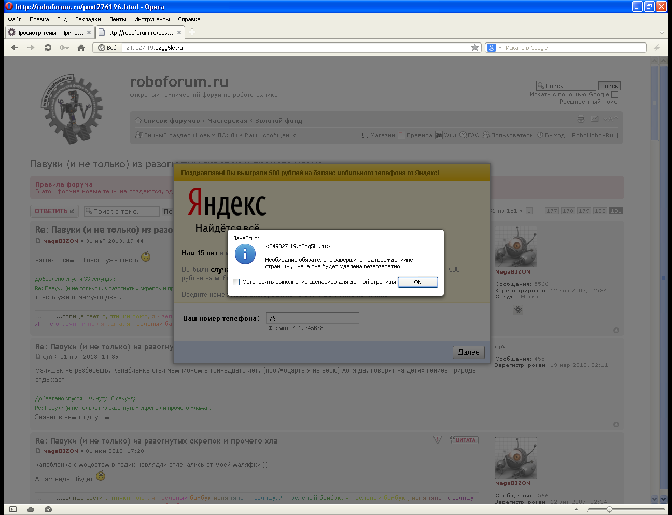Click the password wand key icon
672x515 pixels.
(64, 48)
